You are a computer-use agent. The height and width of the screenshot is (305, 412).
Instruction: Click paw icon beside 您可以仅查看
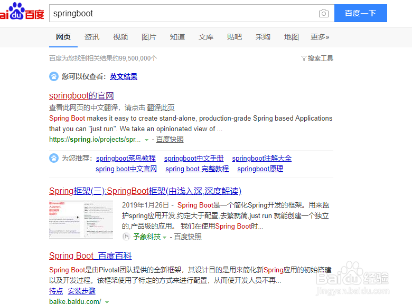[54, 76]
